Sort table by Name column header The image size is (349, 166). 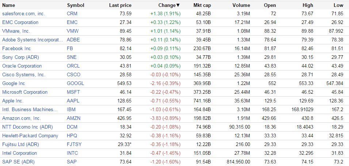(x=9, y=5)
